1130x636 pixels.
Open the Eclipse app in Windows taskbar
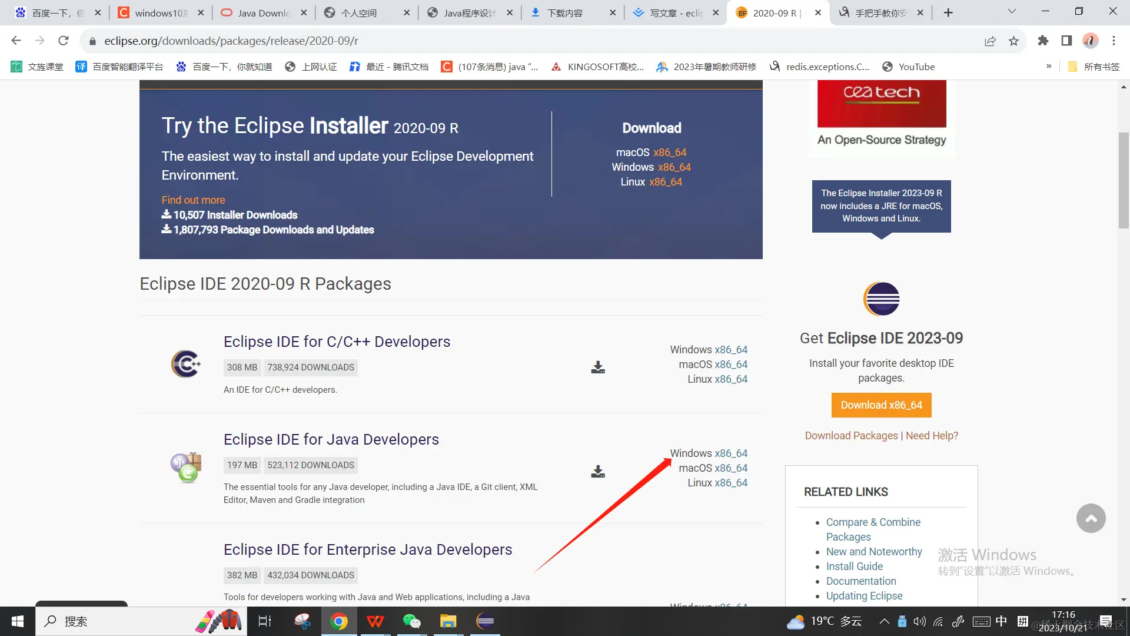pos(485,621)
